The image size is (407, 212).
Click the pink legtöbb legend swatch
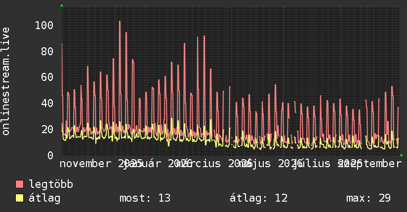[x=19, y=184]
